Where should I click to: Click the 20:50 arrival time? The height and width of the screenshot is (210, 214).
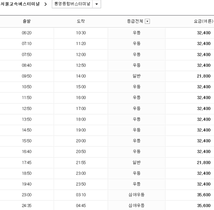[x=81, y=152]
